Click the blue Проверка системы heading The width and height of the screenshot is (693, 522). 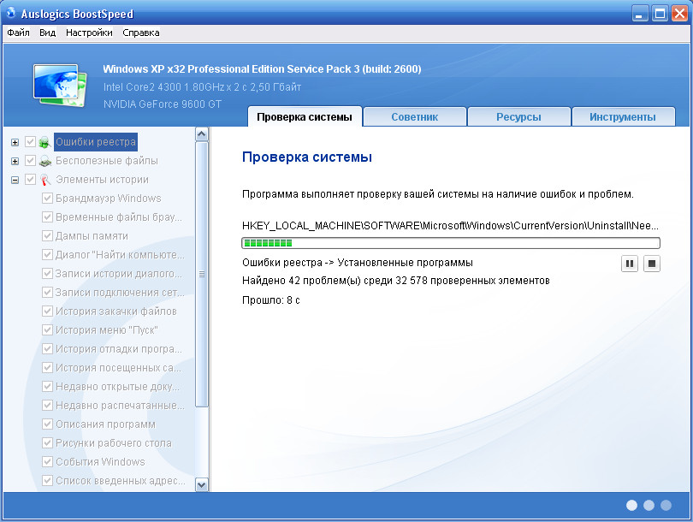(x=307, y=157)
